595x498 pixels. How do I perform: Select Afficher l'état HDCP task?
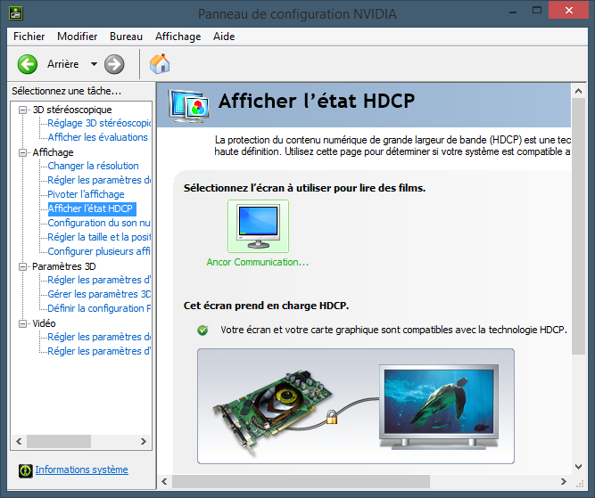pyautogui.click(x=92, y=208)
